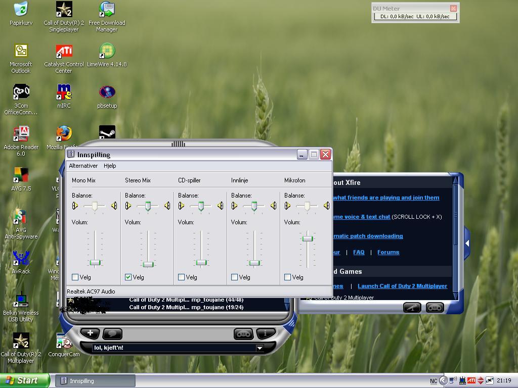The image size is (518, 388).
Task: Enable Velg checkbox for Mono Mix
Action: click(x=75, y=277)
